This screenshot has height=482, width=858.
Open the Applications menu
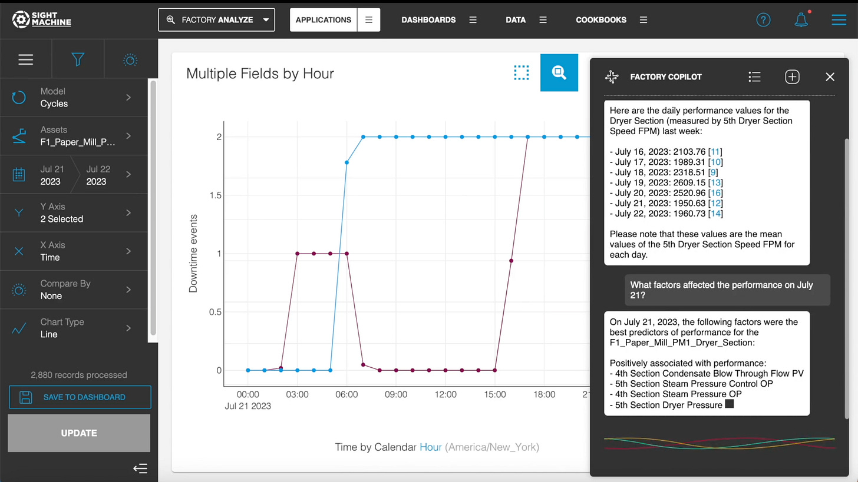click(x=324, y=19)
